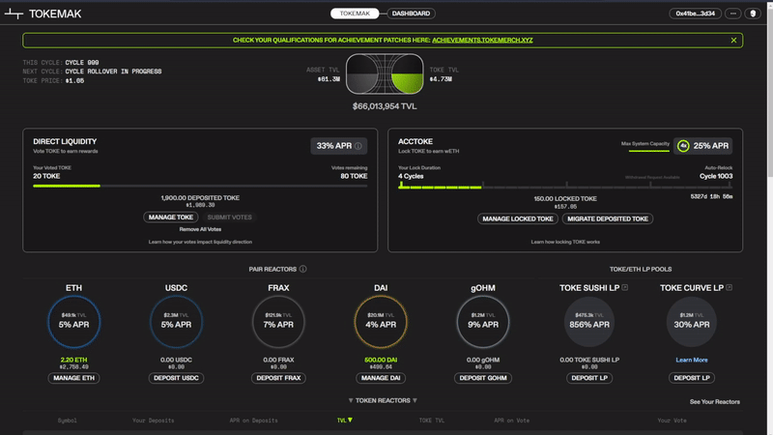This screenshot has width=773, height=435.
Task: Click the FRAX reactor circle
Action: click(278, 322)
